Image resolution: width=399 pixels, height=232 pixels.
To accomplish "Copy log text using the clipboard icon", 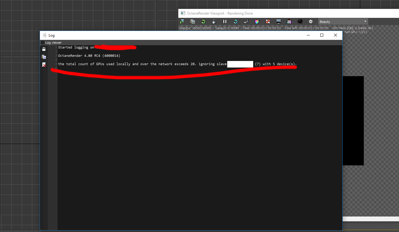I will pos(44,57).
